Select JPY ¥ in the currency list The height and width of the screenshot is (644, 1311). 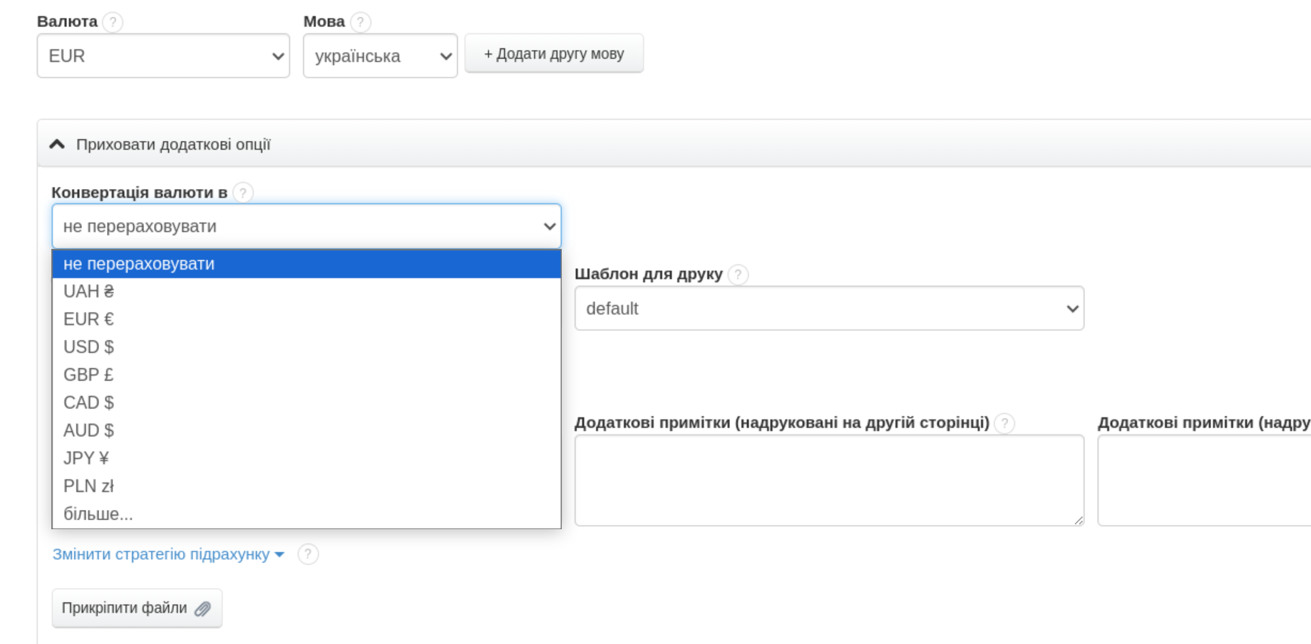pos(86,459)
